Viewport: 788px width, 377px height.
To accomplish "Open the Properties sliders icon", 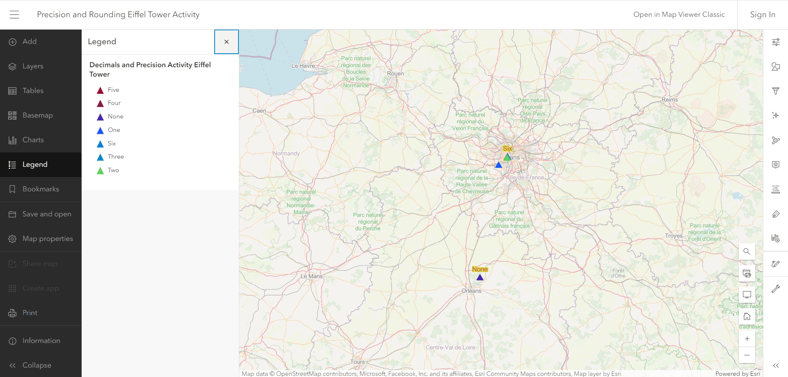I will [776, 42].
